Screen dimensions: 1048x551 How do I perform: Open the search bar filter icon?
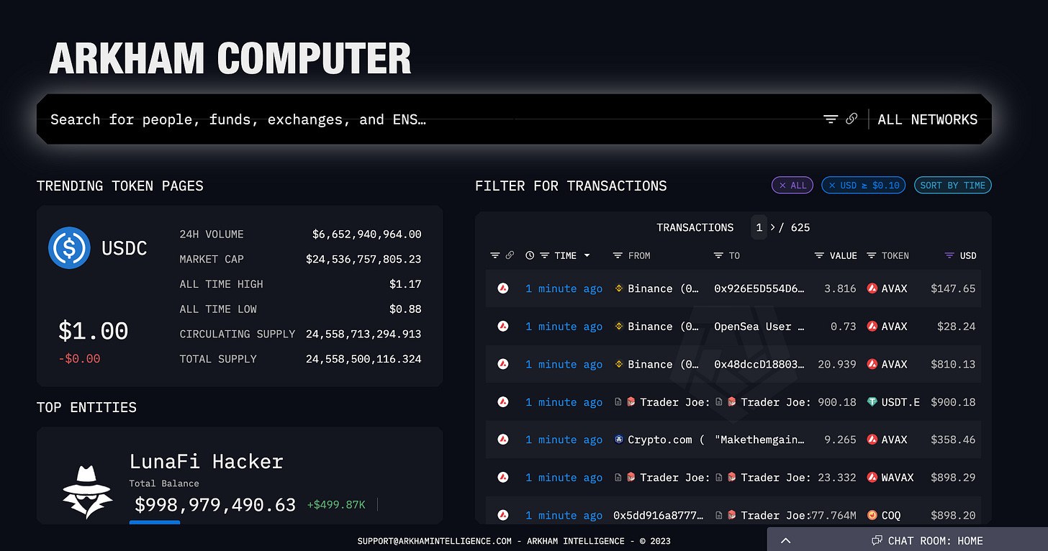tap(831, 119)
